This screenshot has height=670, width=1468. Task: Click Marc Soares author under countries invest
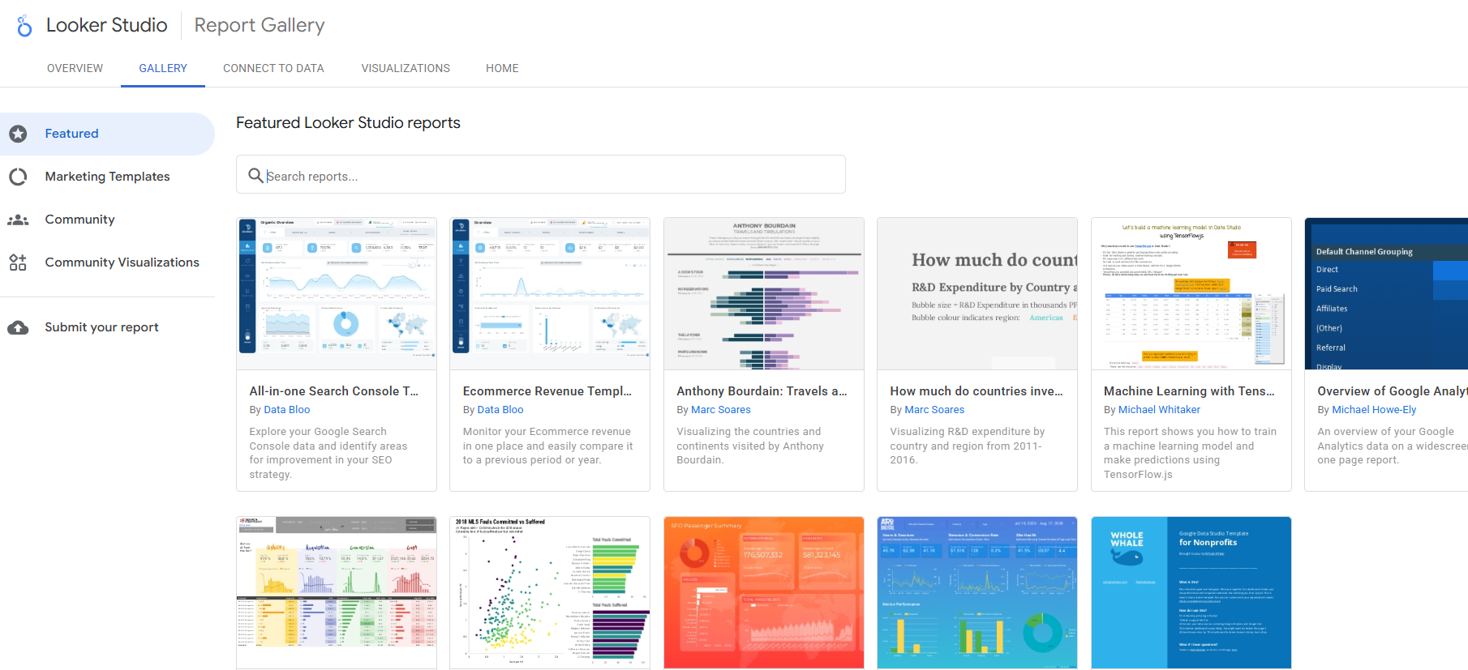pyautogui.click(x=934, y=410)
